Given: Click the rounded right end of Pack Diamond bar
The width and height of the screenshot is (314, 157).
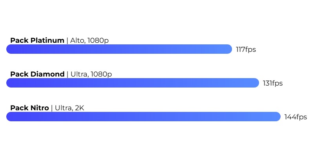Looking at the screenshot, I should point(255,83).
